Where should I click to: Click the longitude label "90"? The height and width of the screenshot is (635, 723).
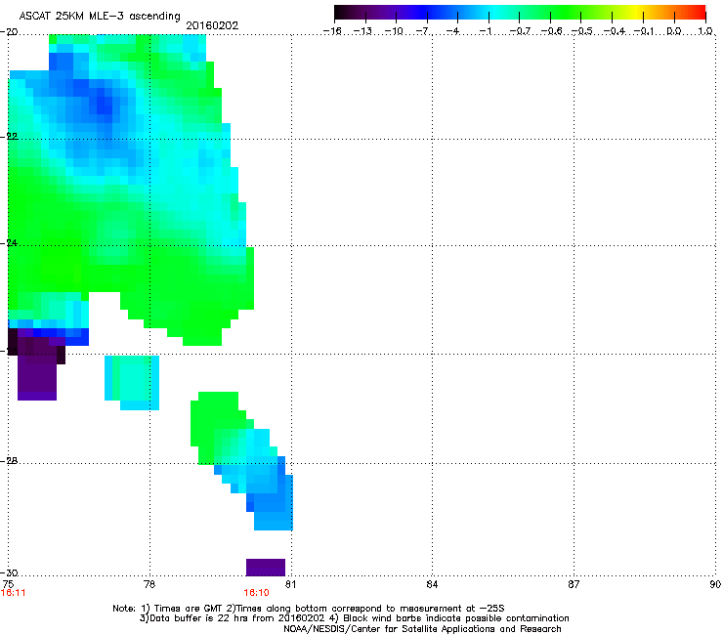tap(715, 584)
